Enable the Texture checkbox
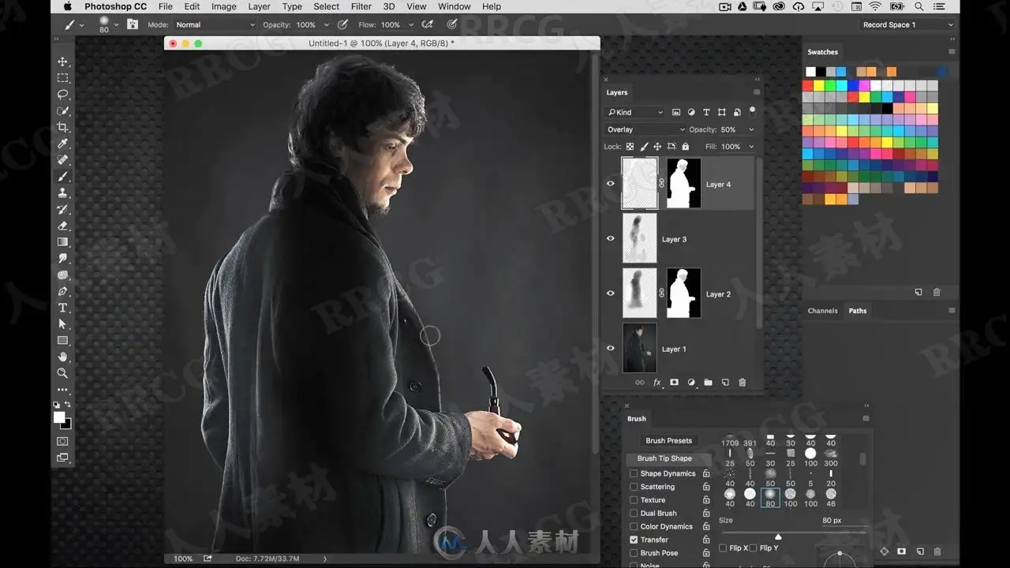The image size is (1010, 568). 634,500
